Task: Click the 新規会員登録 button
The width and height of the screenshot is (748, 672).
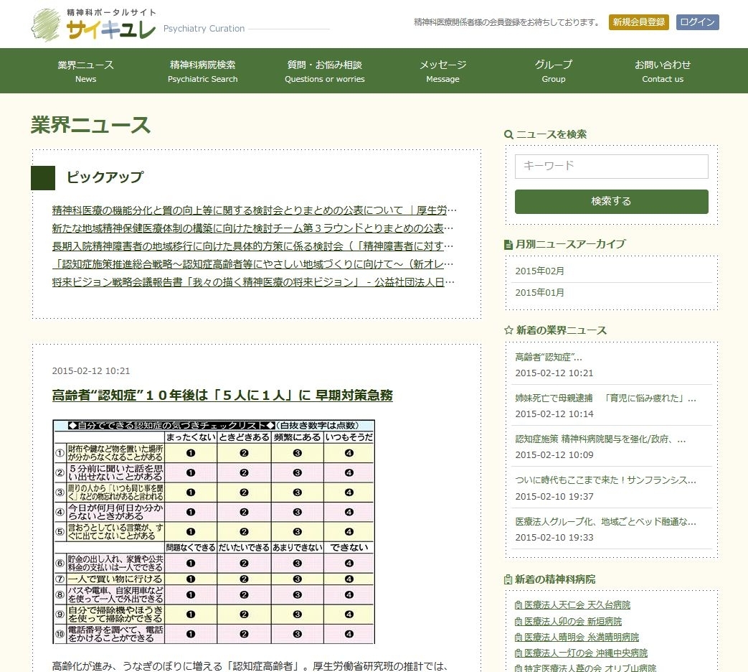Action: coord(639,22)
